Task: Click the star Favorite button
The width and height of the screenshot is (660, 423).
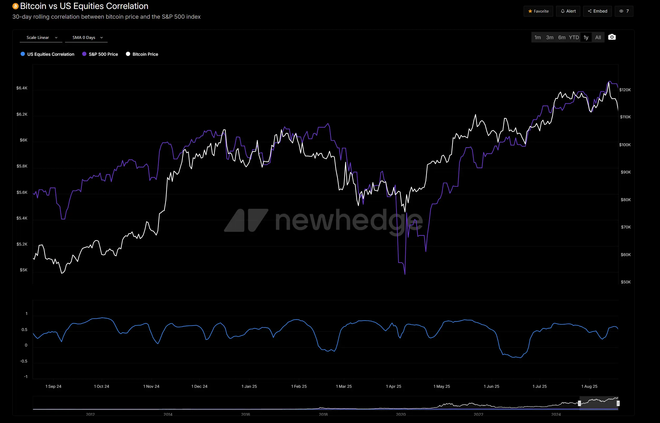Action: click(x=538, y=11)
